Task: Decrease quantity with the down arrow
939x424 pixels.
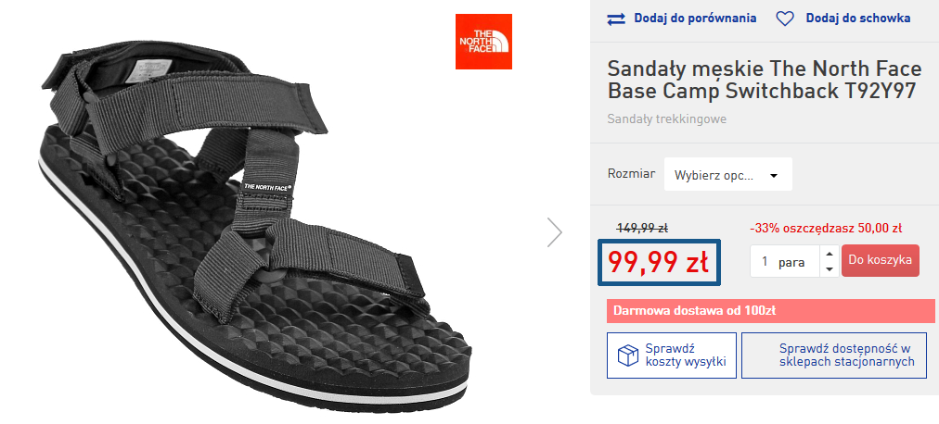Action: (x=830, y=269)
